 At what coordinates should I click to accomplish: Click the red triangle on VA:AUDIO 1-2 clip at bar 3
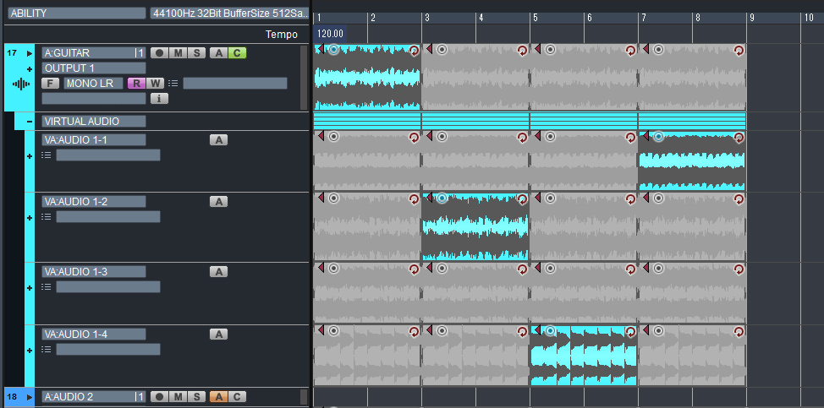coord(429,198)
